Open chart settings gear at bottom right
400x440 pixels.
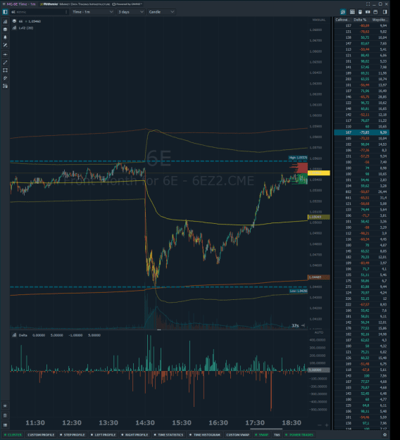point(385,434)
